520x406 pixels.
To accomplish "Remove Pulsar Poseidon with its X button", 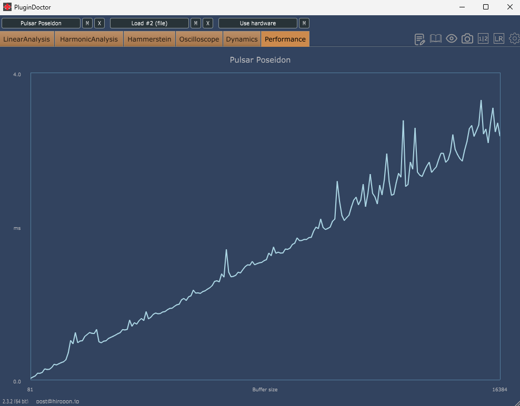I will (99, 23).
